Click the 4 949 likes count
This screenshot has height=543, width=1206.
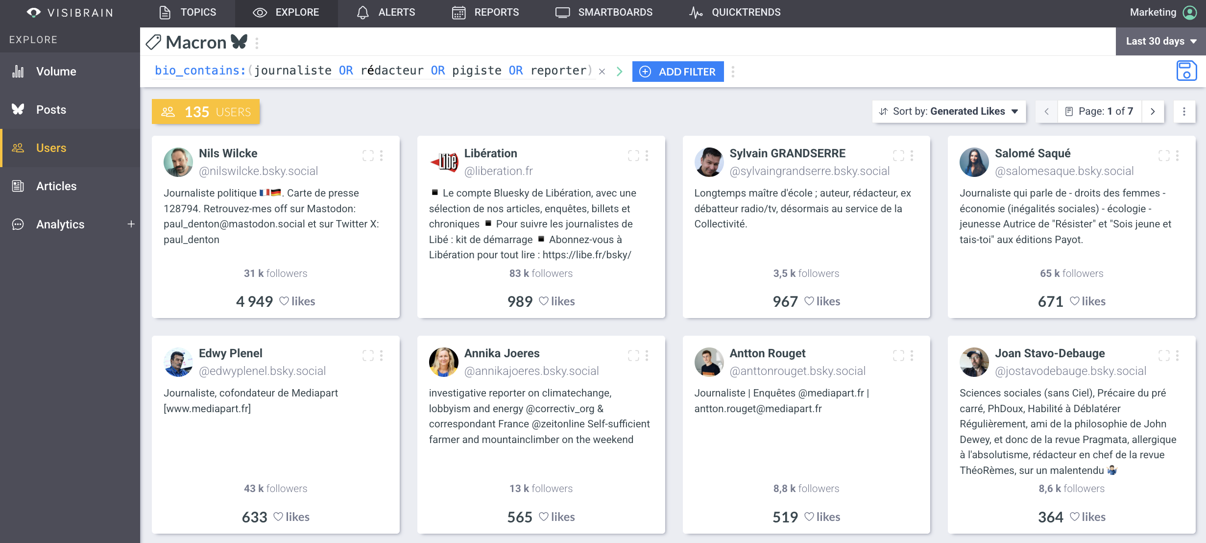275,301
